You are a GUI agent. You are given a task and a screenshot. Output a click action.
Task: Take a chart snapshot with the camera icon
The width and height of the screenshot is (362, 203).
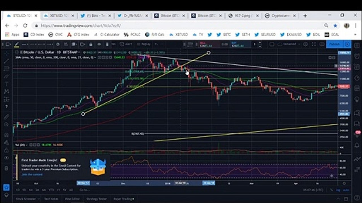pos(322,44)
